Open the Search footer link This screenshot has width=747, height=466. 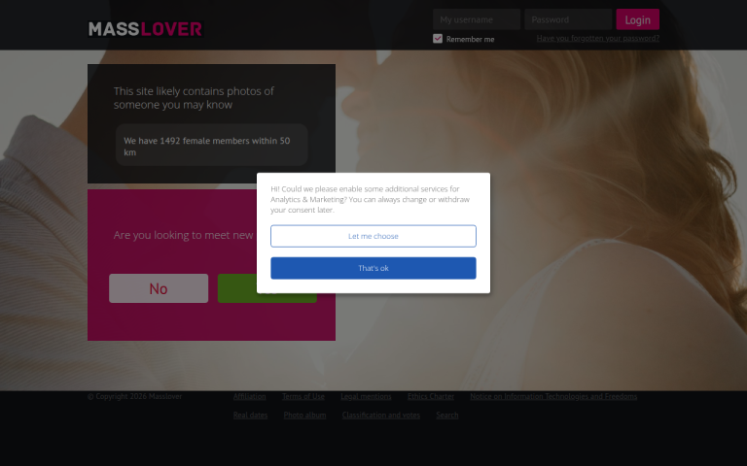pos(447,416)
